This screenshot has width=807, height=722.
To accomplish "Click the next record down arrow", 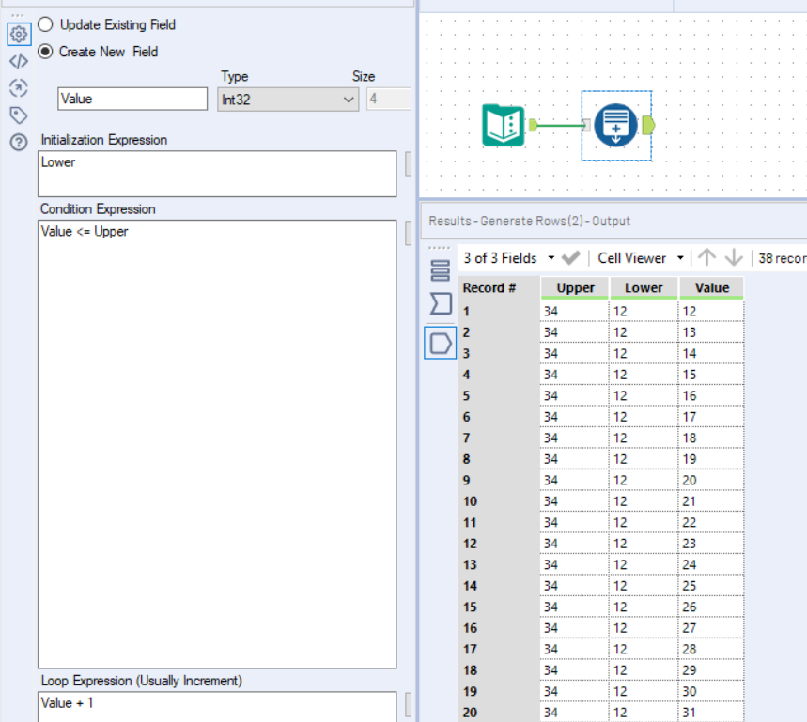I will 734,258.
